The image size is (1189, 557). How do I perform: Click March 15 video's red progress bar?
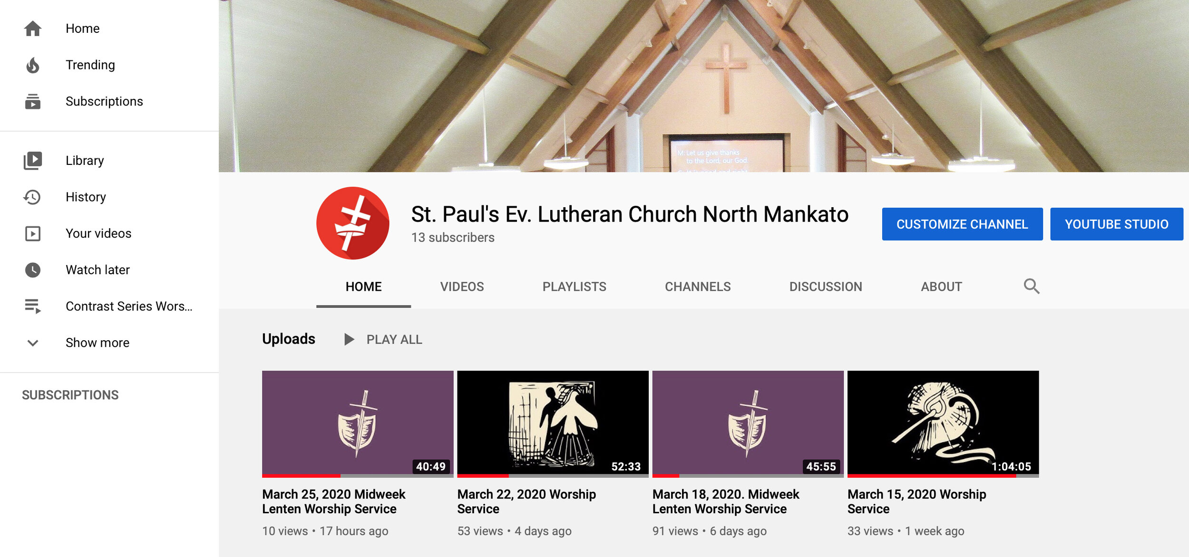pos(931,476)
